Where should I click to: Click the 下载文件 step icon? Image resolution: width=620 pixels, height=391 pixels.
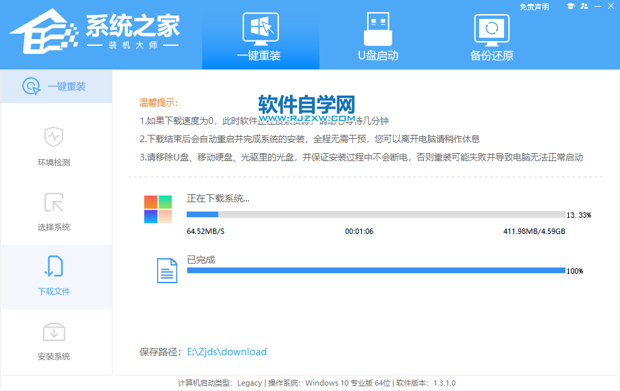[54, 266]
